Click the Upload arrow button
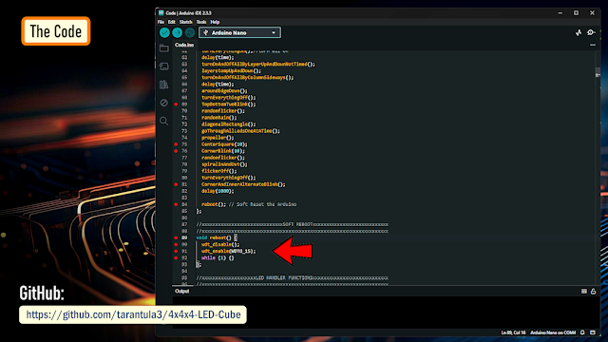608x342 pixels. [x=178, y=32]
